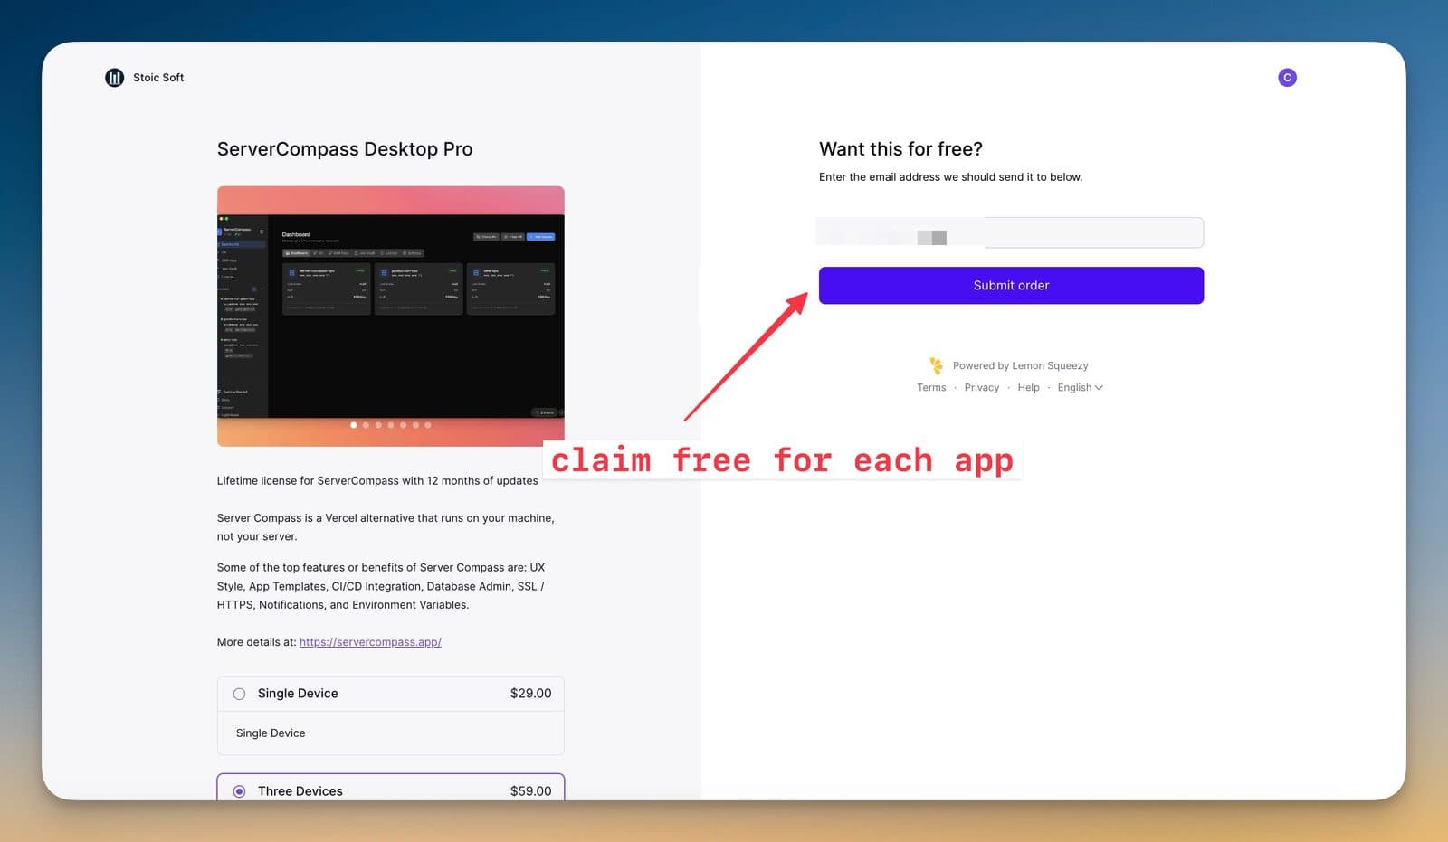Screen dimensions: 1448x842
Task: Click the Stoic Soft store name
Action: [x=158, y=78]
